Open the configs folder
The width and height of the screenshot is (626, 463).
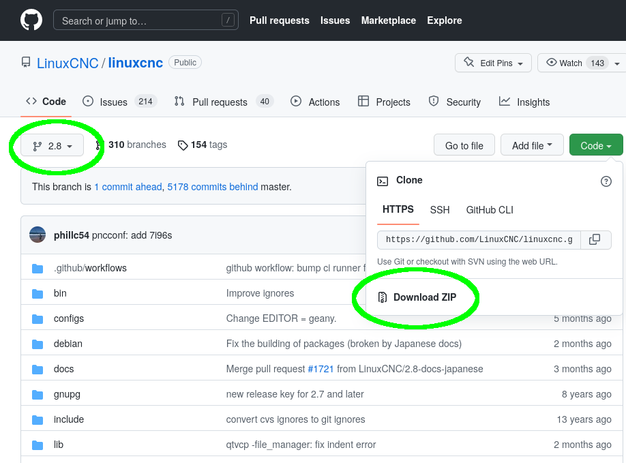click(x=69, y=318)
